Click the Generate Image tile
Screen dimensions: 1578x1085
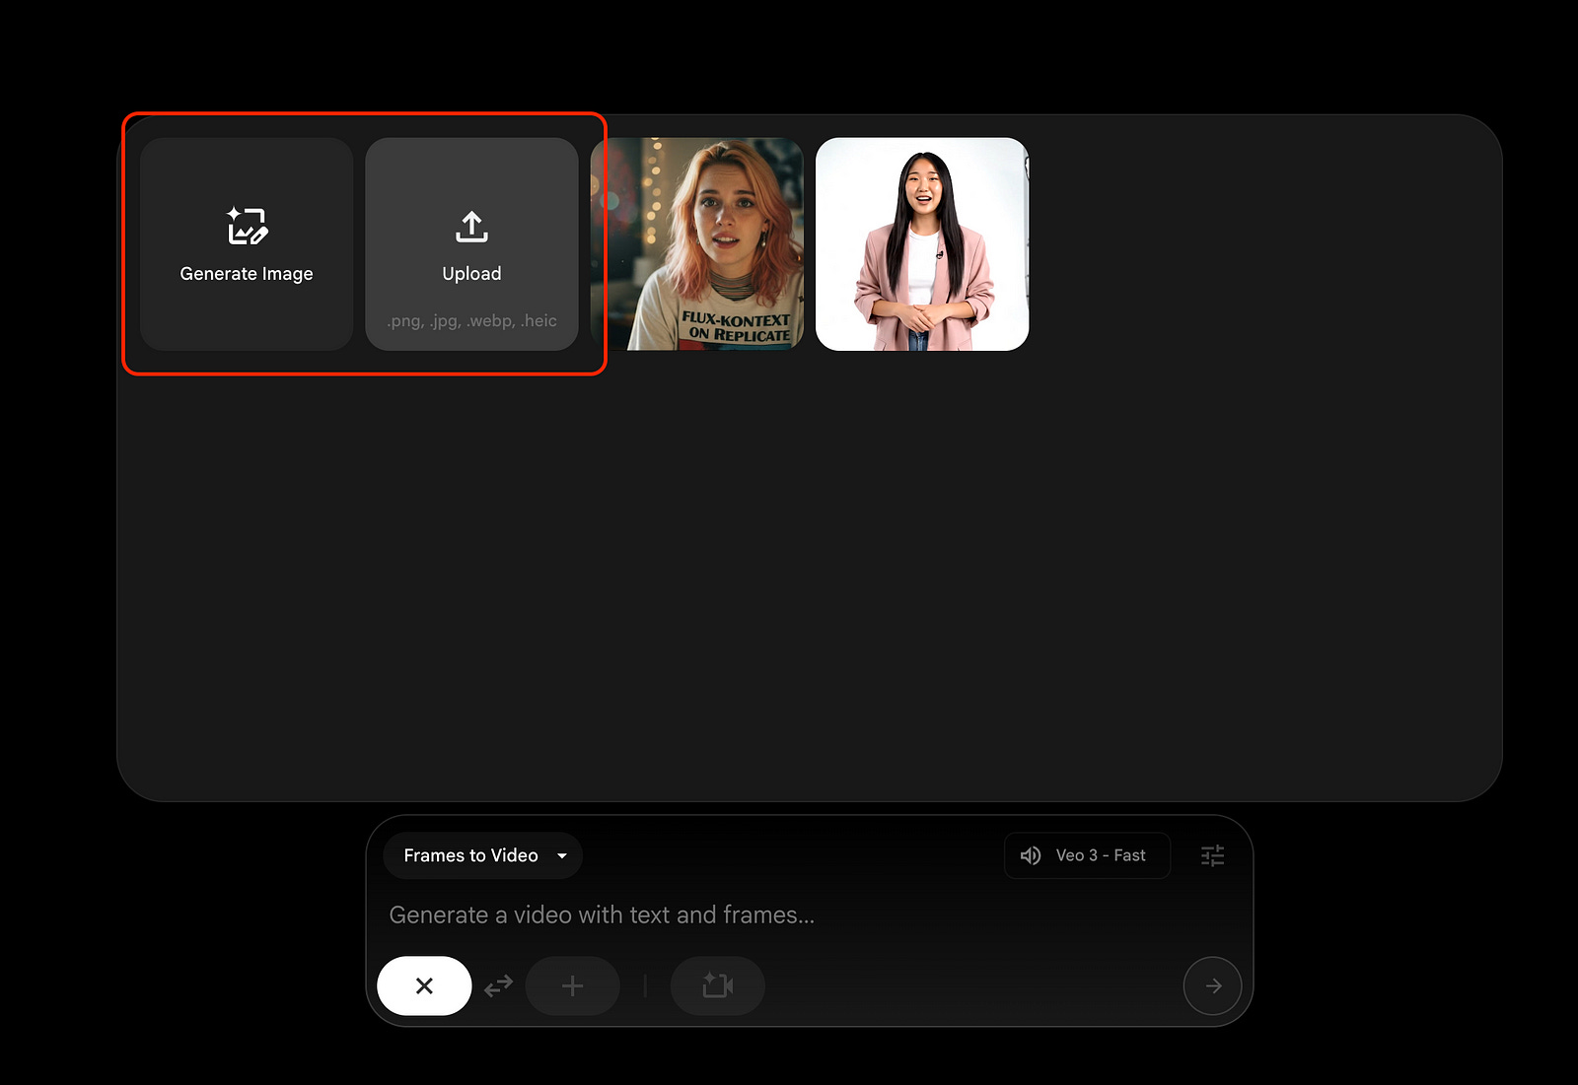(x=247, y=244)
